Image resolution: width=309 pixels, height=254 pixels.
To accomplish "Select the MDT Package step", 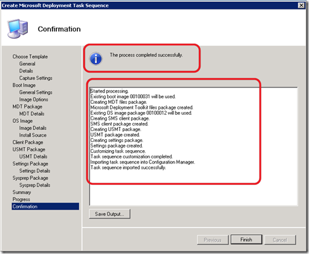I will 27,106.
